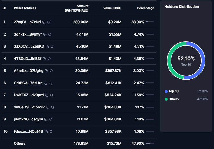214x149 pixels.
Task: Copy wallet address 3aX6Cv...5ZppKD
Action: (47, 47)
